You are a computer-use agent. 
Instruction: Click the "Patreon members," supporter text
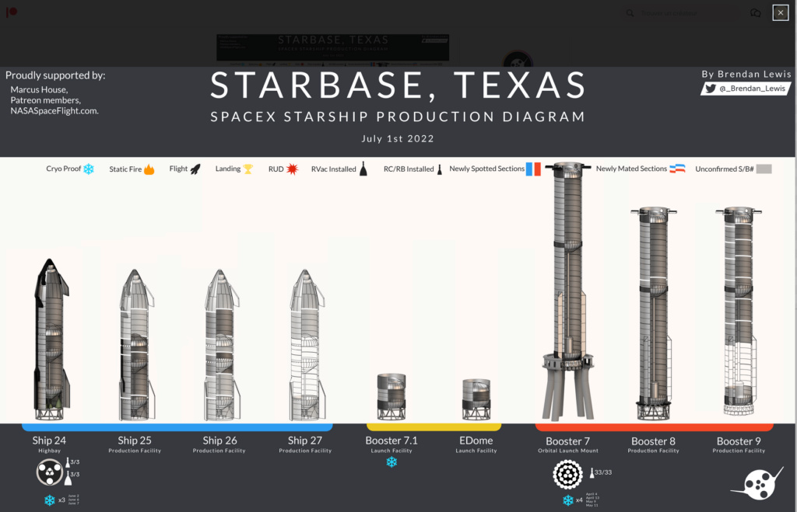coord(46,100)
